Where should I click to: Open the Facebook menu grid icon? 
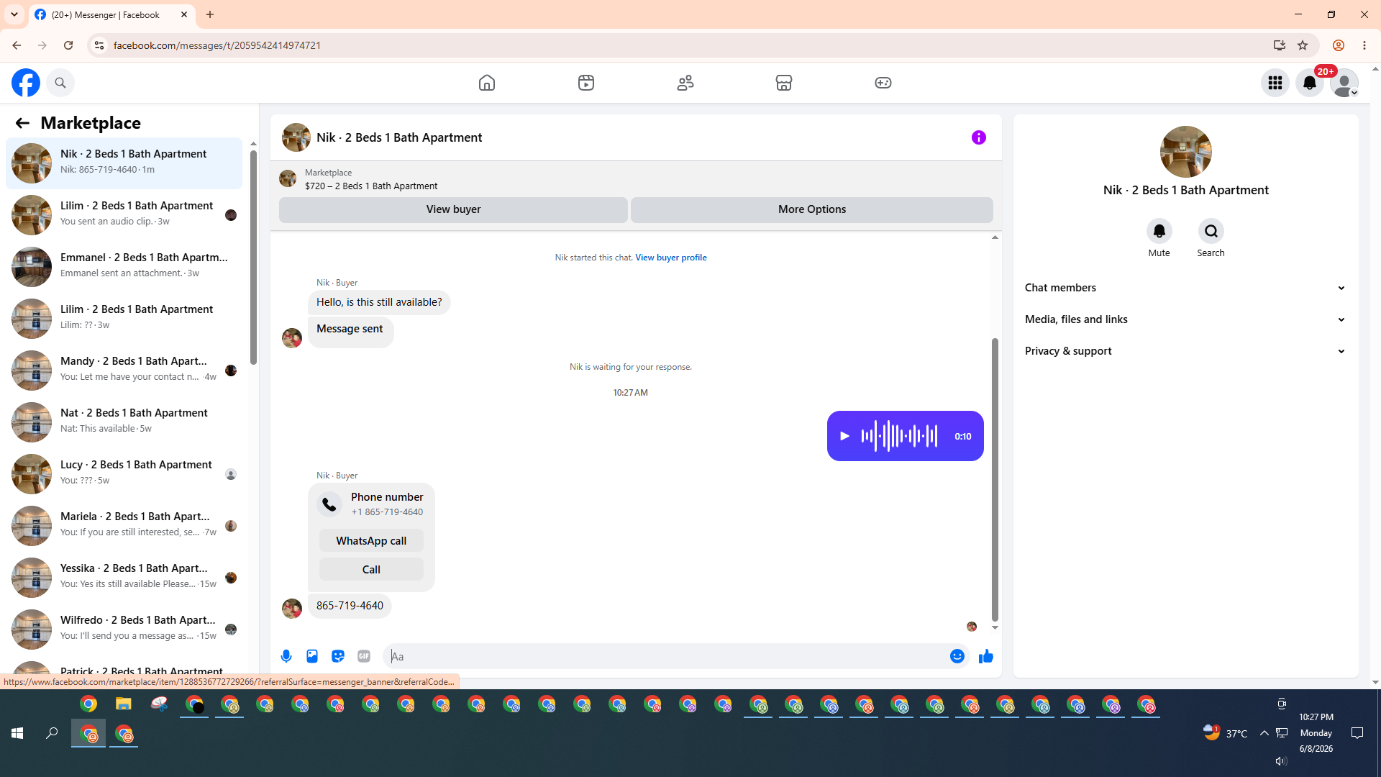pyautogui.click(x=1275, y=83)
